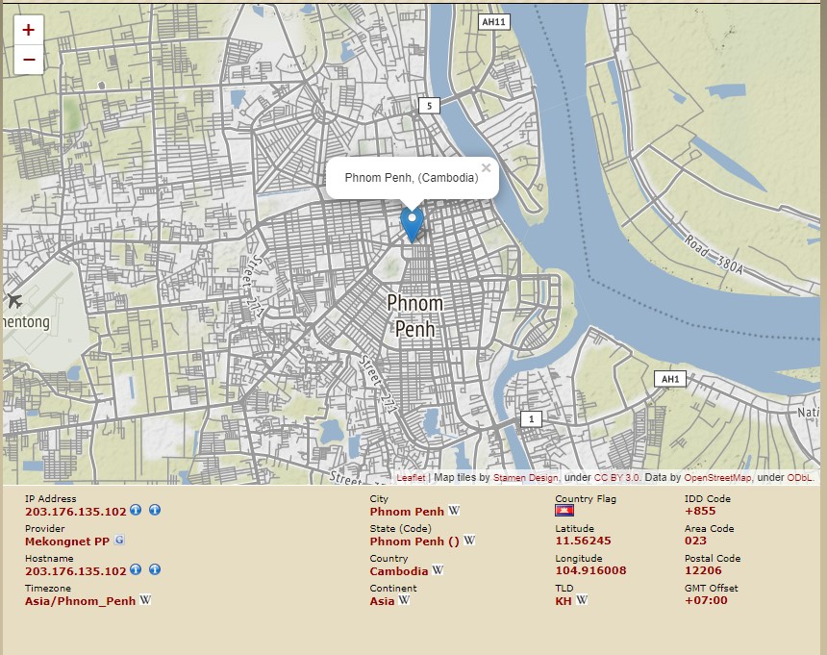Open Wikipedia icon beside Asia/Phnom_Penh timezone
Image resolution: width=827 pixels, height=655 pixels.
click(145, 600)
